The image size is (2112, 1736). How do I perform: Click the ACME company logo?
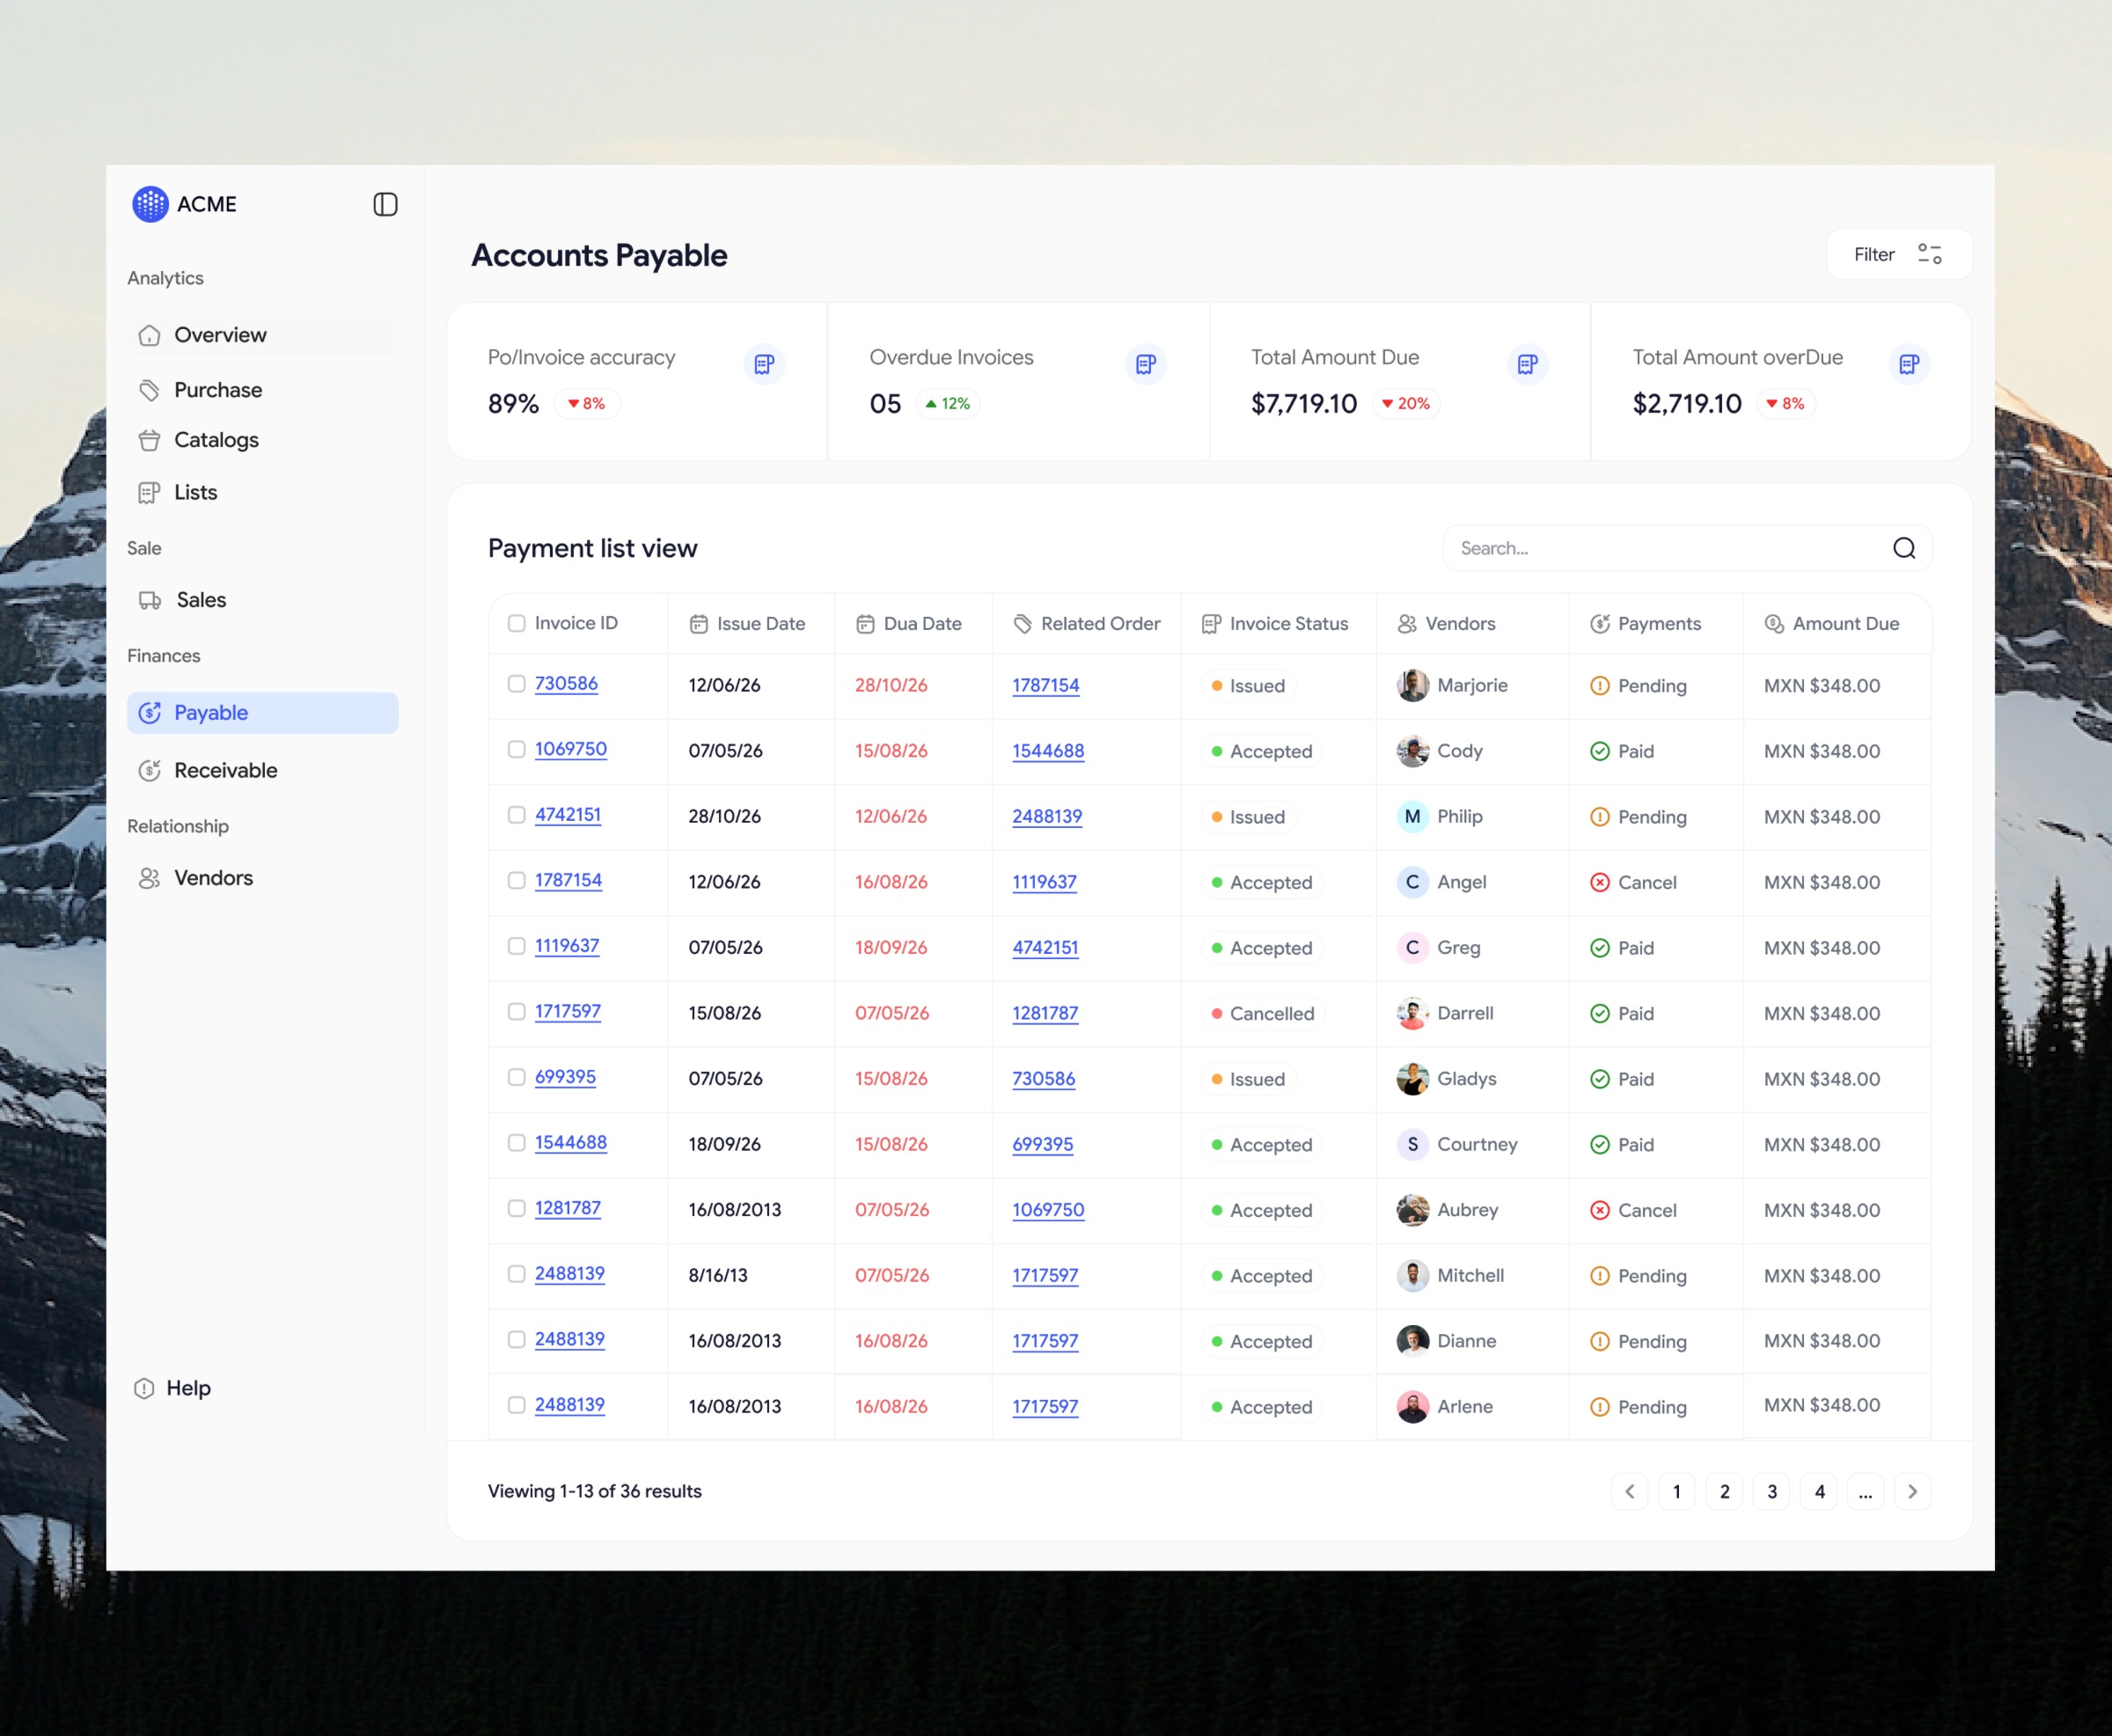click(150, 203)
